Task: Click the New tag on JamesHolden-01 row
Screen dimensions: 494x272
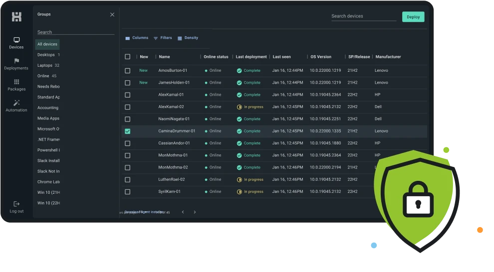Action: pos(143,83)
